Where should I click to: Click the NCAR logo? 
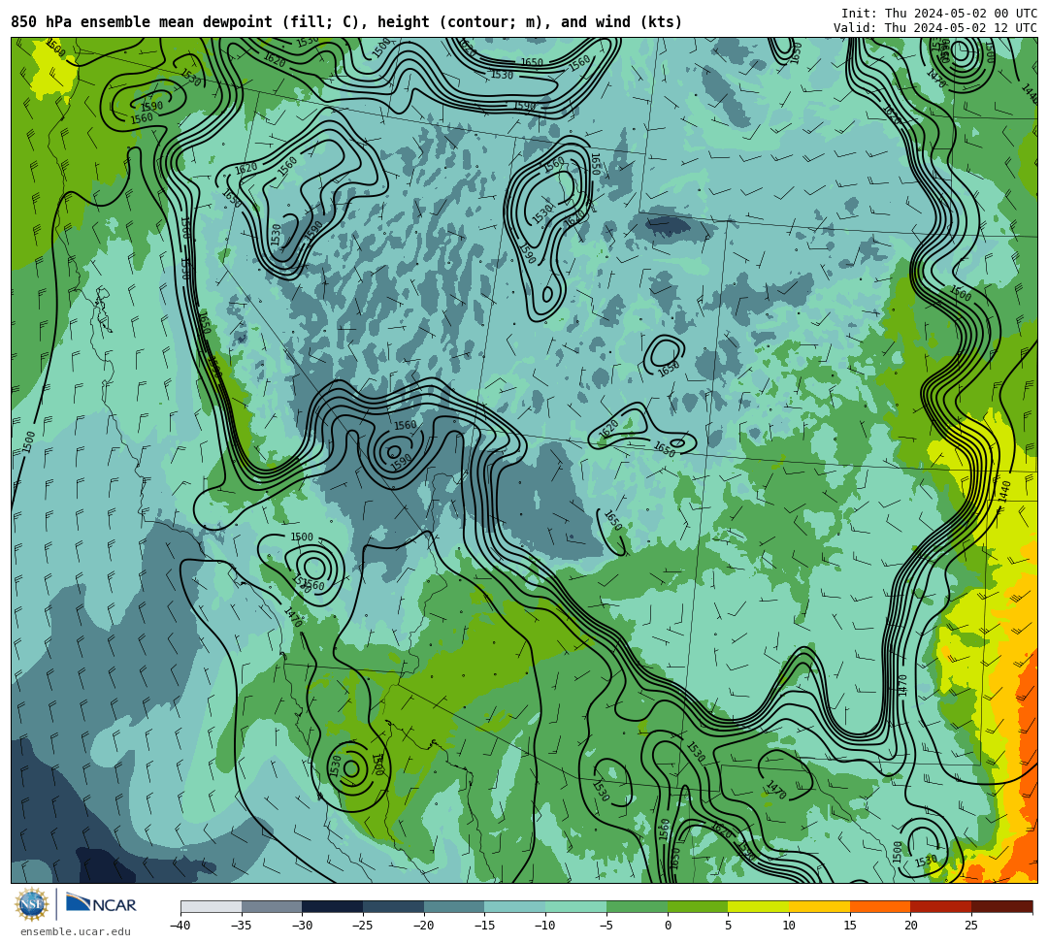(101, 904)
